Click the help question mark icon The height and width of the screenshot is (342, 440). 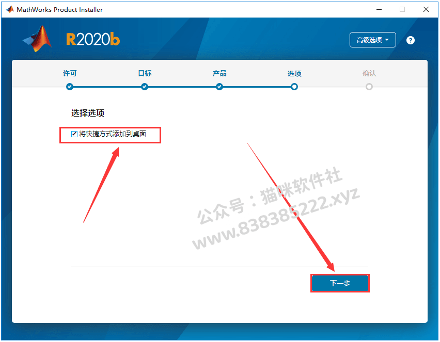point(410,40)
